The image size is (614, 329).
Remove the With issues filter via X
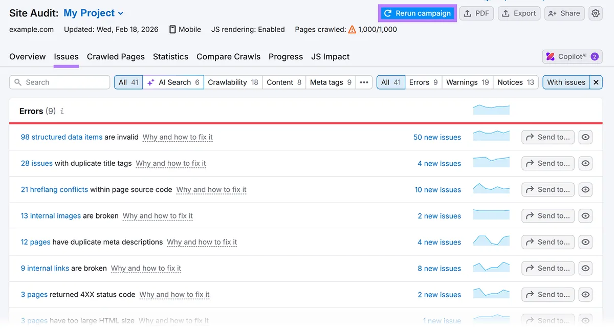click(596, 82)
